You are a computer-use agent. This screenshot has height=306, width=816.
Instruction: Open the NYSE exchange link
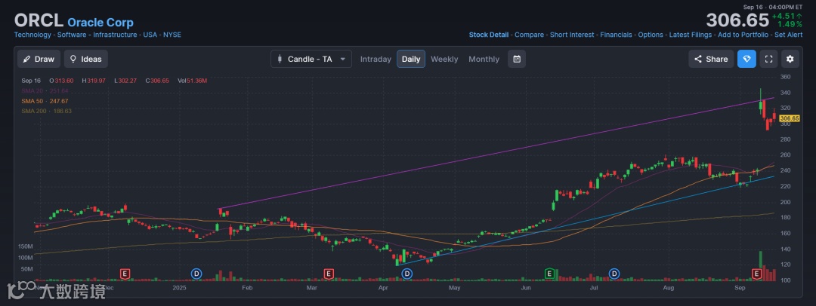pos(172,35)
